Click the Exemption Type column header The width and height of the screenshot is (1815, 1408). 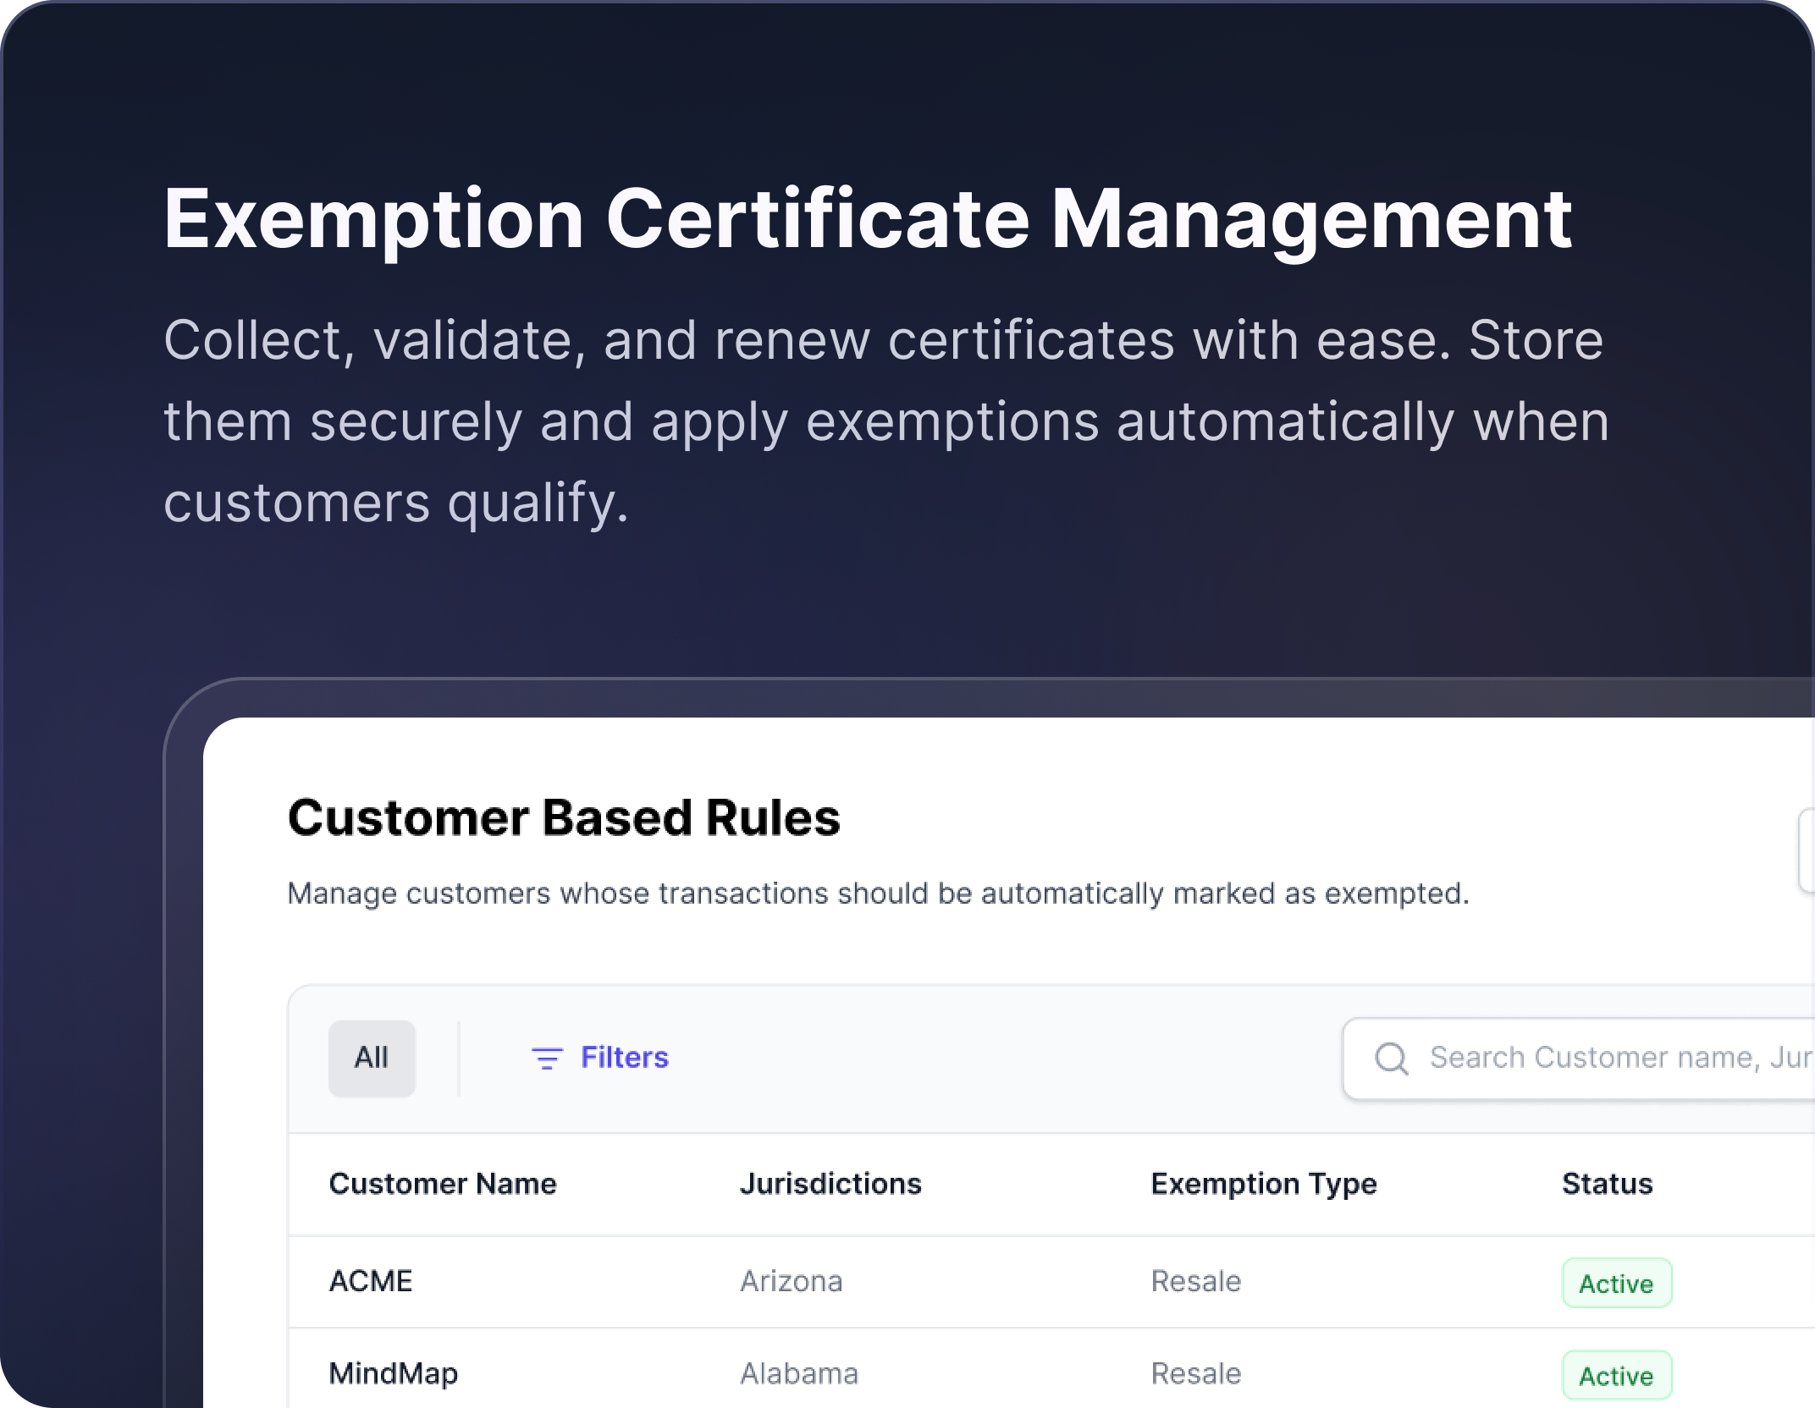pyautogui.click(x=1263, y=1184)
